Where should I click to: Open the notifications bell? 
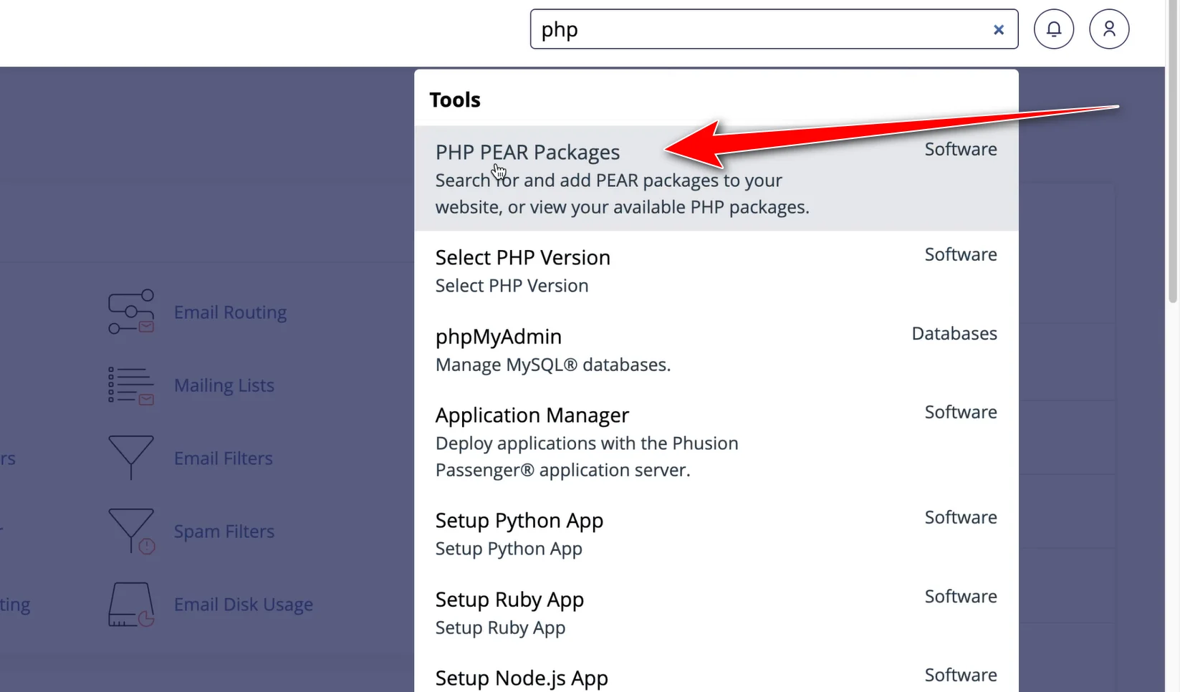(x=1053, y=29)
